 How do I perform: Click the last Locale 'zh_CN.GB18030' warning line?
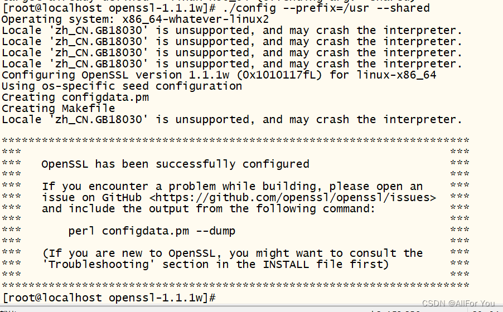click(x=231, y=120)
